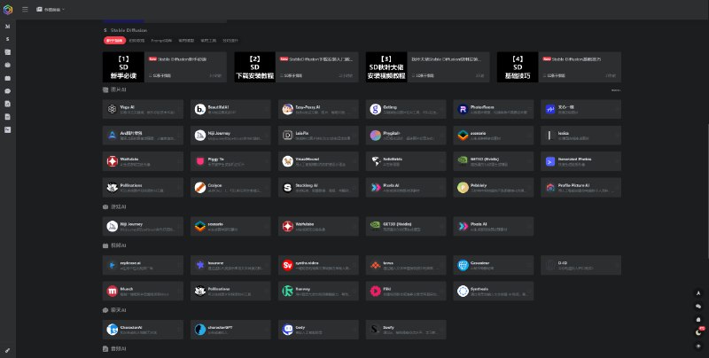This screenshot has width=709, height=358.
Task: Open scenario in the 图片AI section
Action: [x=494, y=136]
